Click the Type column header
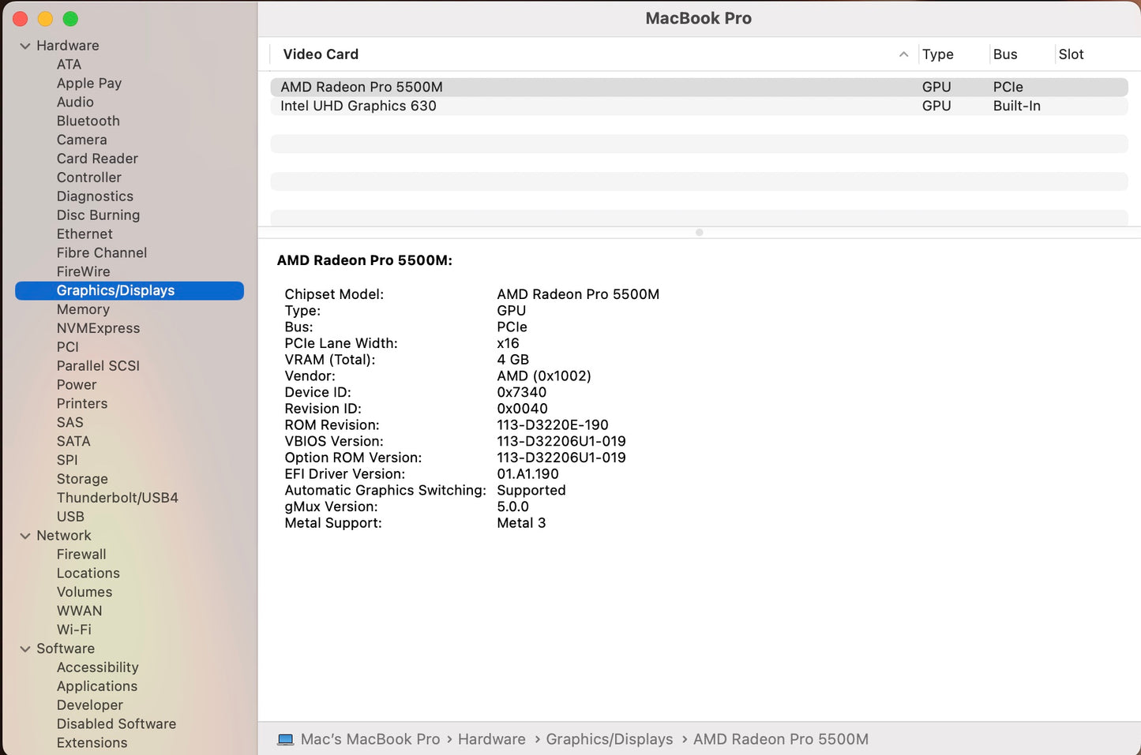 click(937, 54)
